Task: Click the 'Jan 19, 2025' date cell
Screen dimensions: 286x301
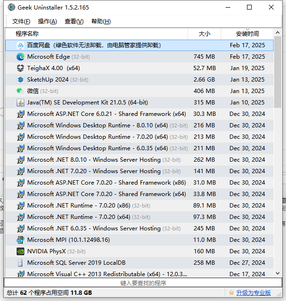Action: coord(247,68)
